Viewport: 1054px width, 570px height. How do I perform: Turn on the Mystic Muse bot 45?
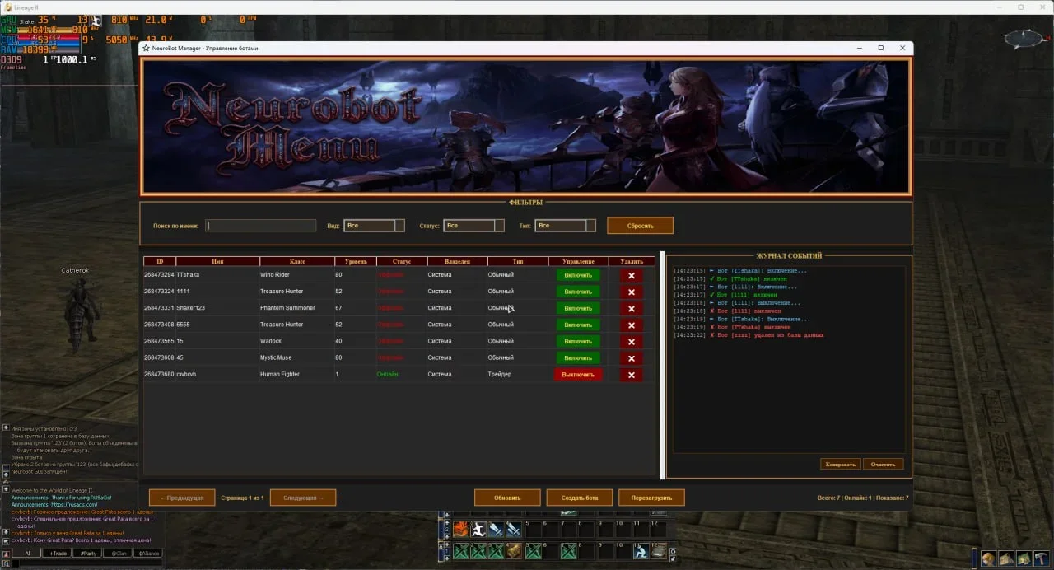pos(578,357)
